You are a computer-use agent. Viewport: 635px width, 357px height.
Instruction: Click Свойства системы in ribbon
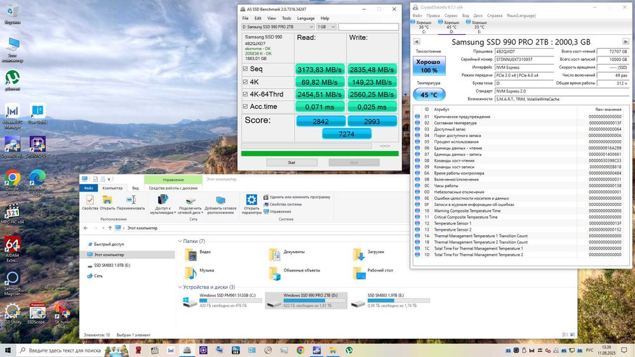(283, 205)
